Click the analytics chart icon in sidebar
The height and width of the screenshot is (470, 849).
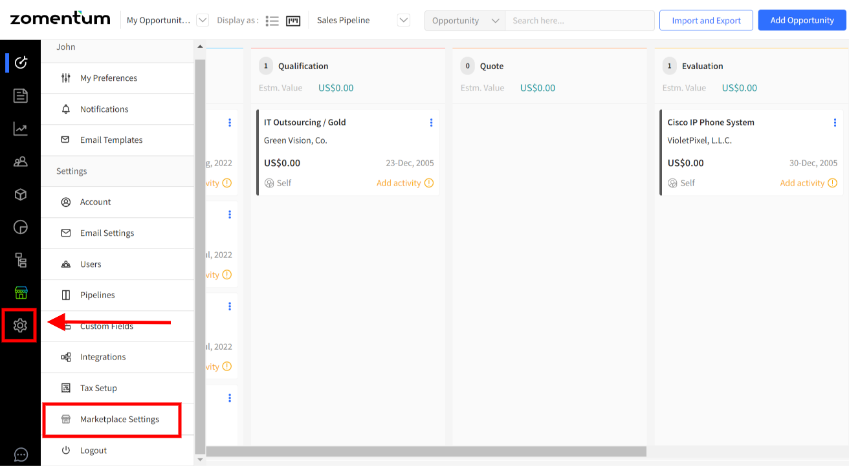tap(20, 129)
